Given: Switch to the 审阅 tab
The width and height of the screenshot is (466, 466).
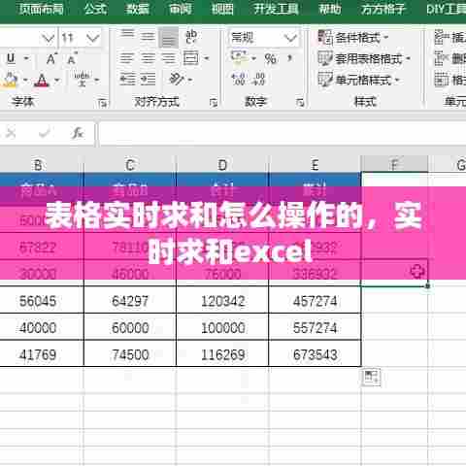Looking at the screenshot, I should pyautogui.click(x=181, y=9).
